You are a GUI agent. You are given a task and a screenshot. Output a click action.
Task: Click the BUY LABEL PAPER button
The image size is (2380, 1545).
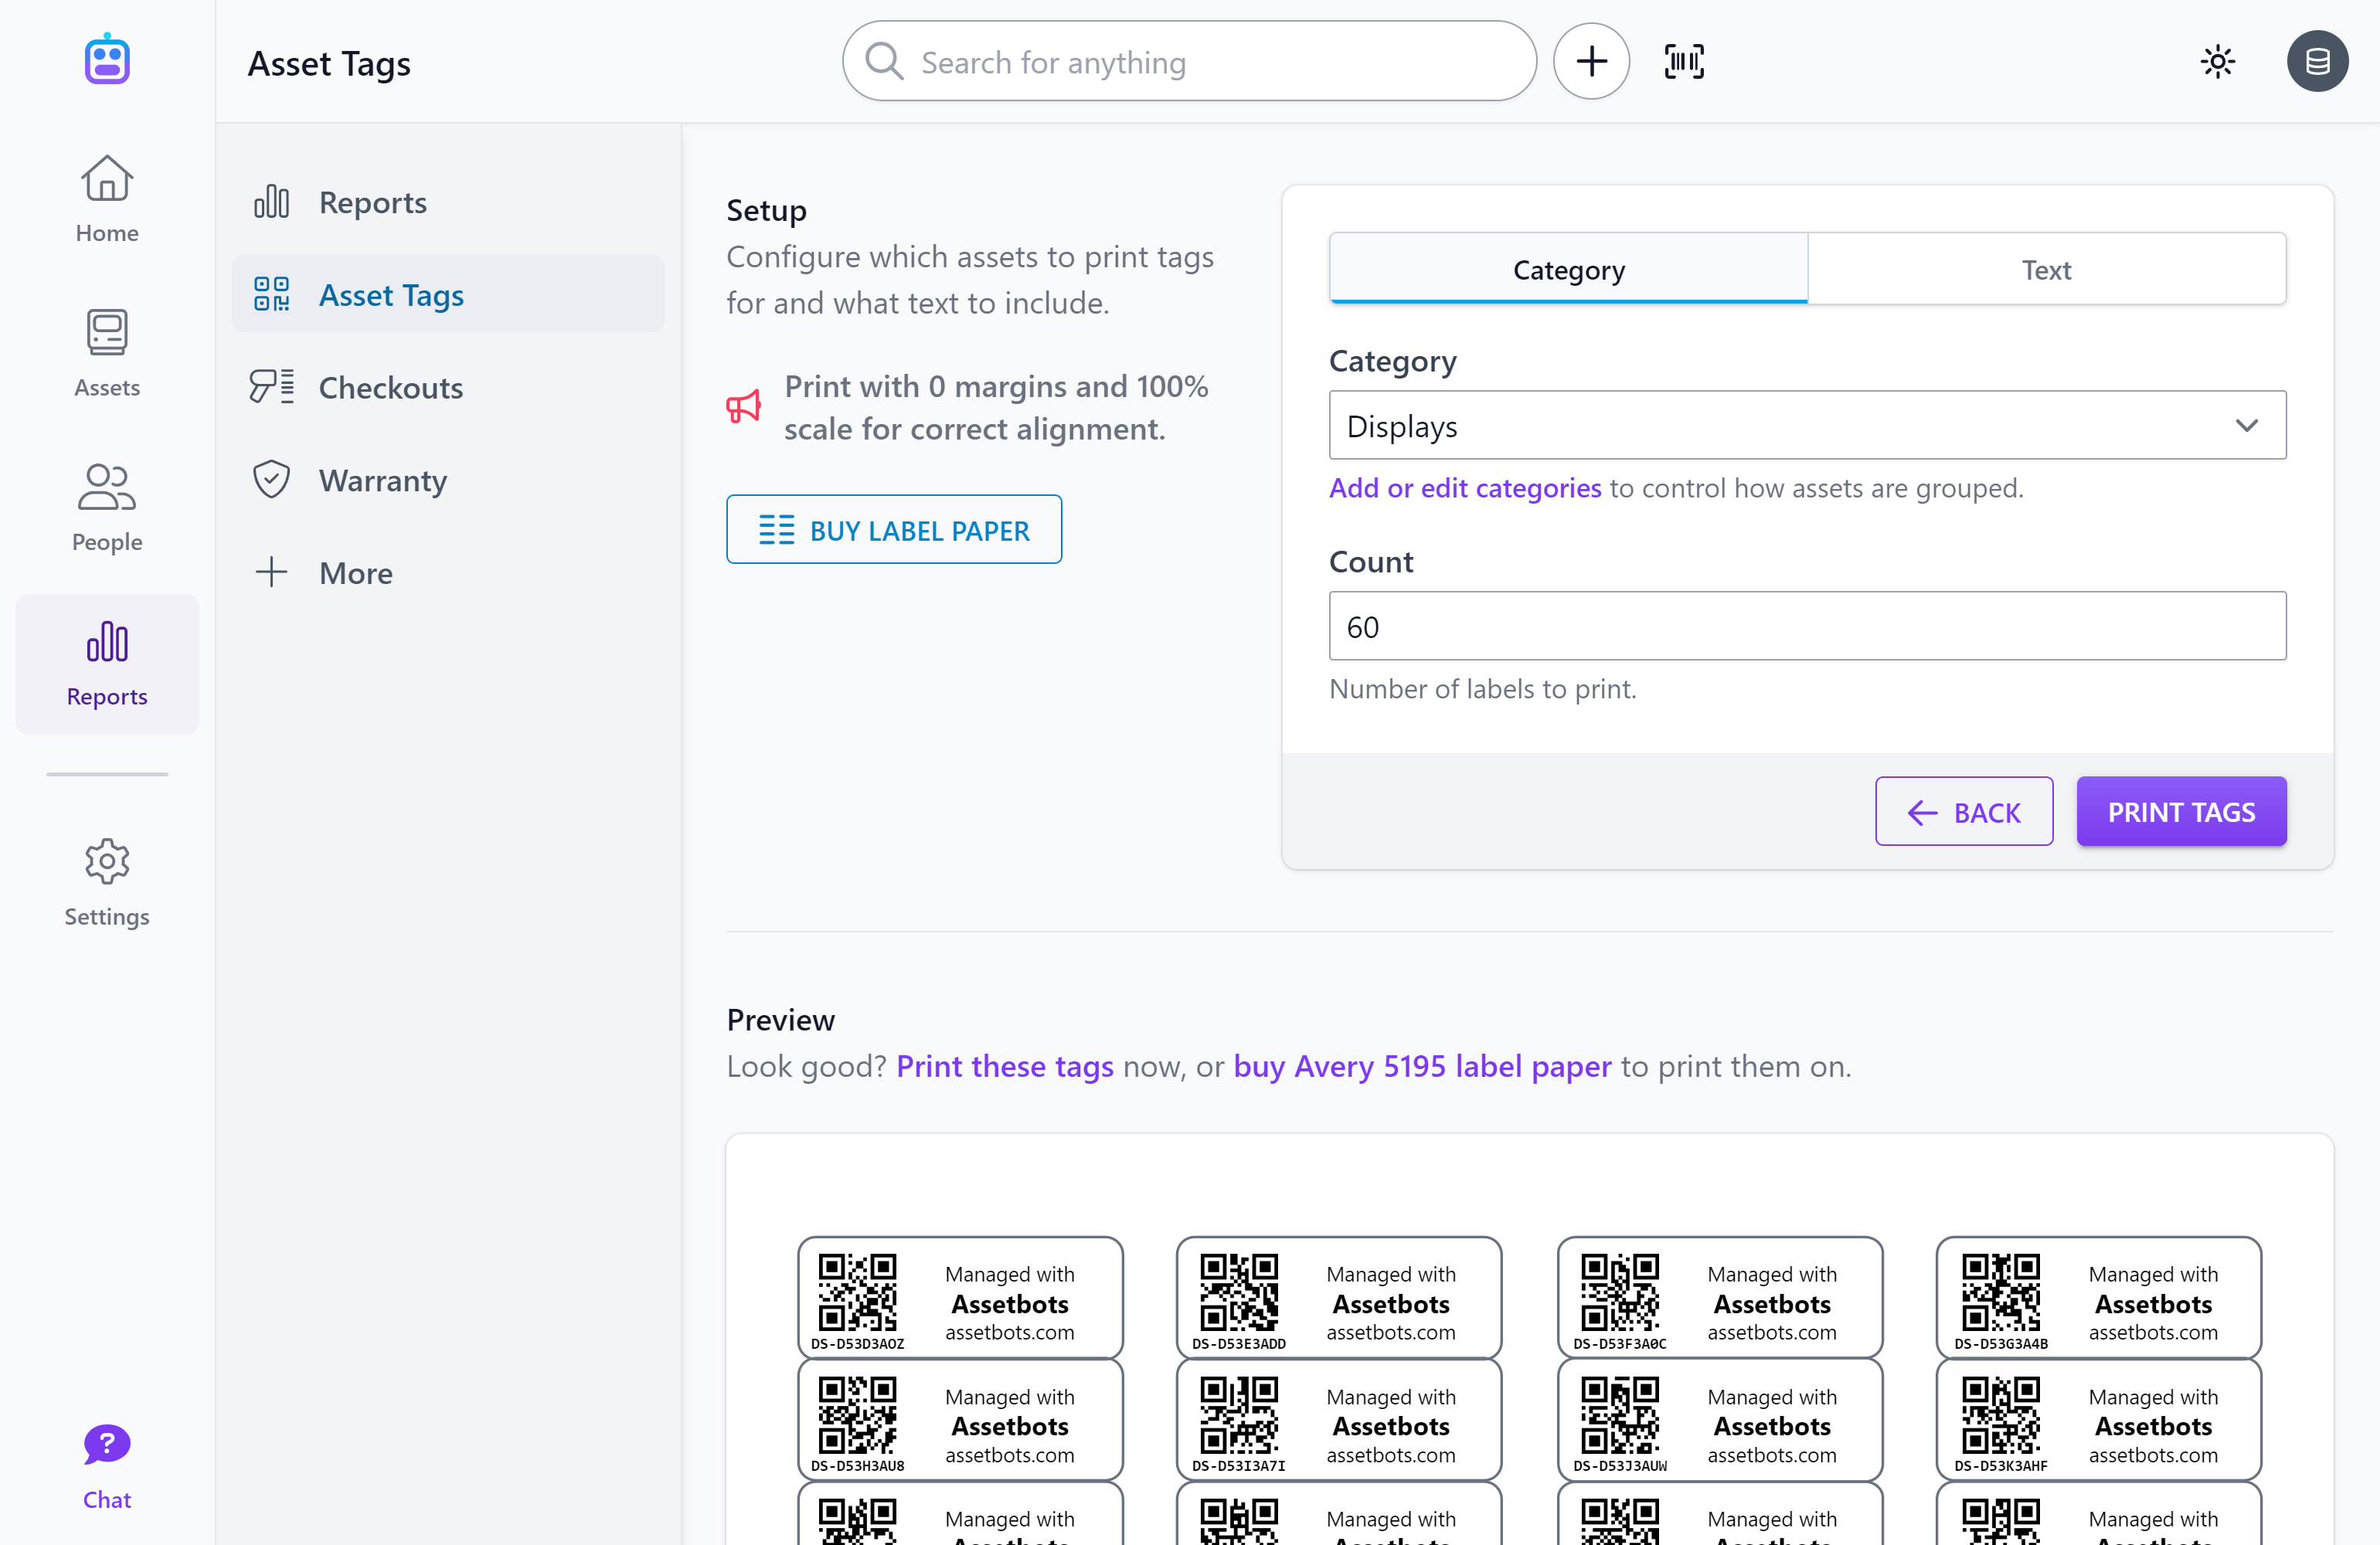893,530
